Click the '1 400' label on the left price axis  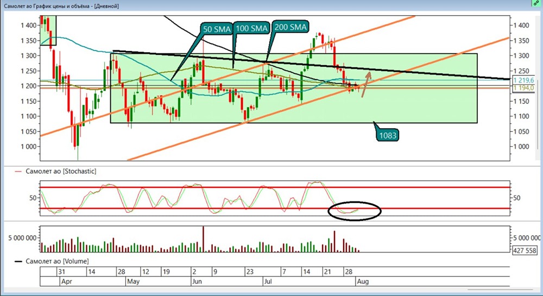(x=28, y=26)
